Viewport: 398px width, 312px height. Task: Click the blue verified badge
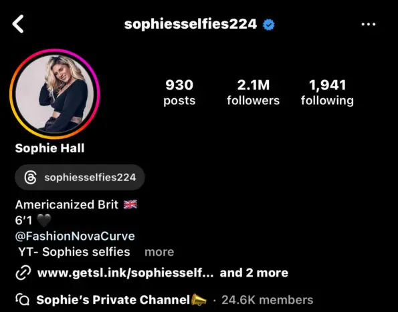coord(268,25)
